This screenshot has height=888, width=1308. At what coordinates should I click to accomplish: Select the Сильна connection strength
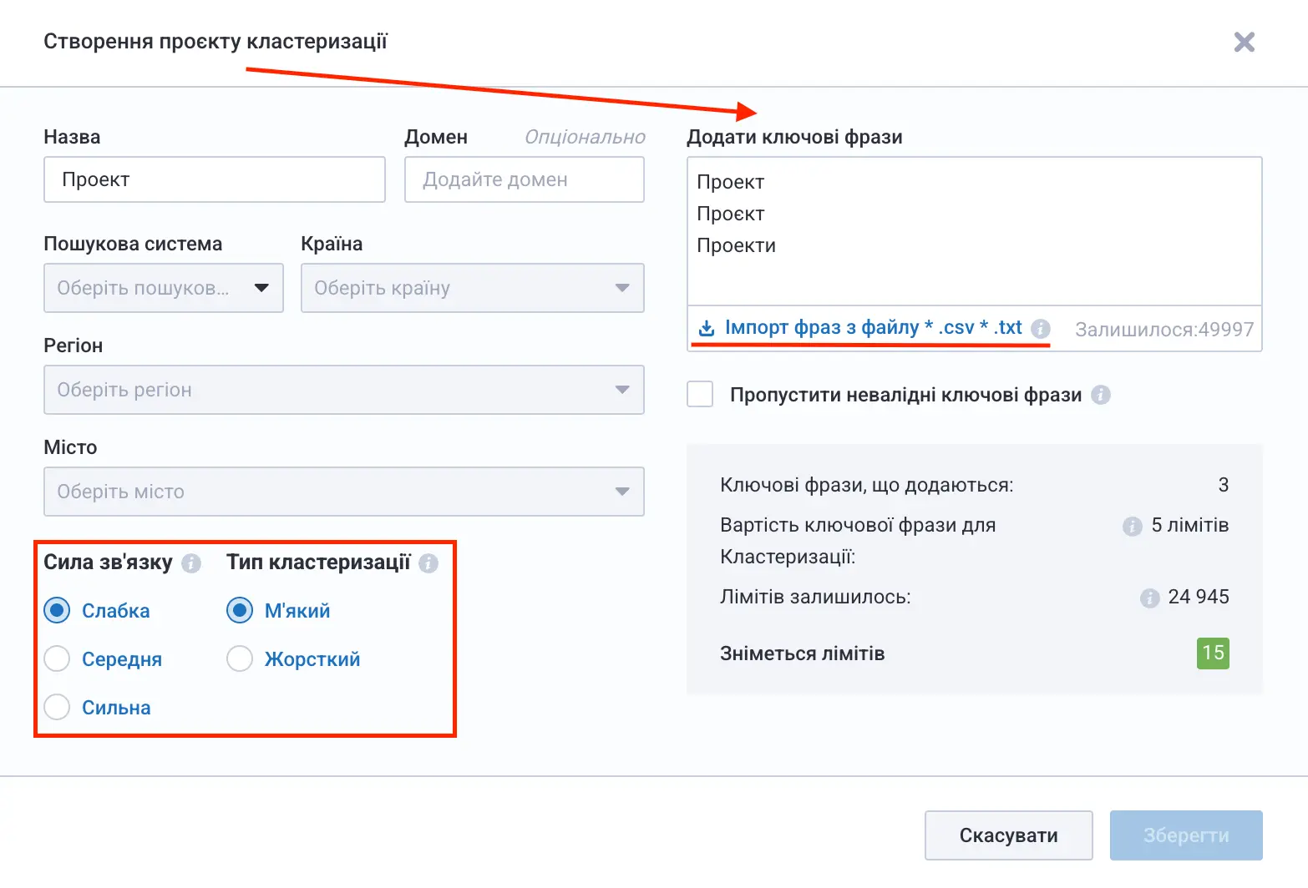click(57, 707)
